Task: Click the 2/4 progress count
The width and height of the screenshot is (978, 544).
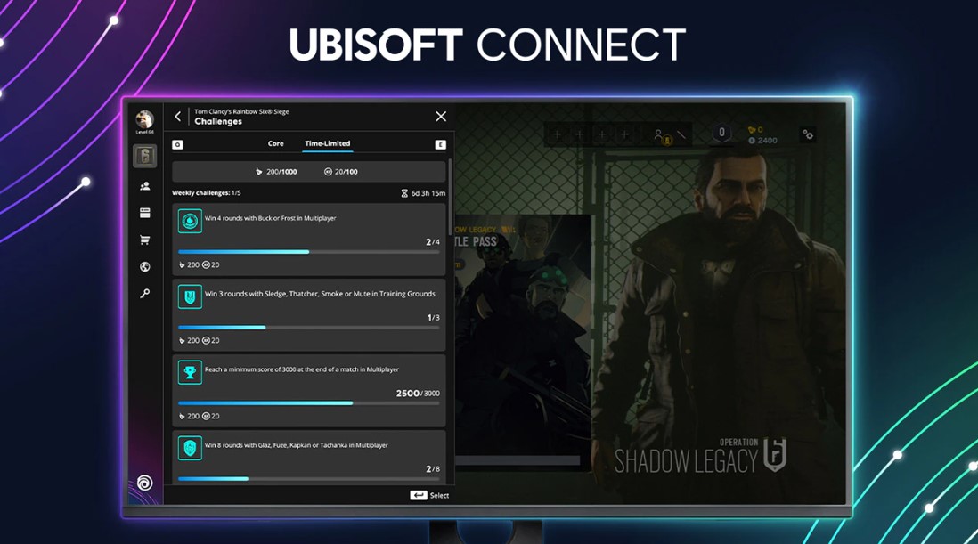Action: (433, 242)
